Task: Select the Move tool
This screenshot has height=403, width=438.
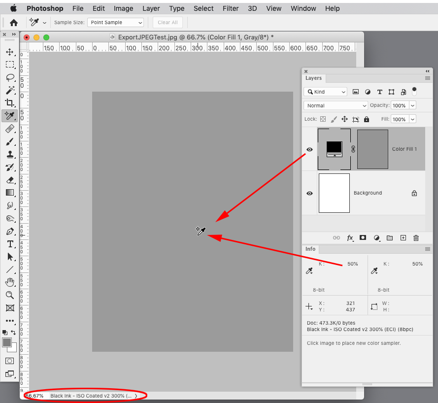Action: [10, 52]
